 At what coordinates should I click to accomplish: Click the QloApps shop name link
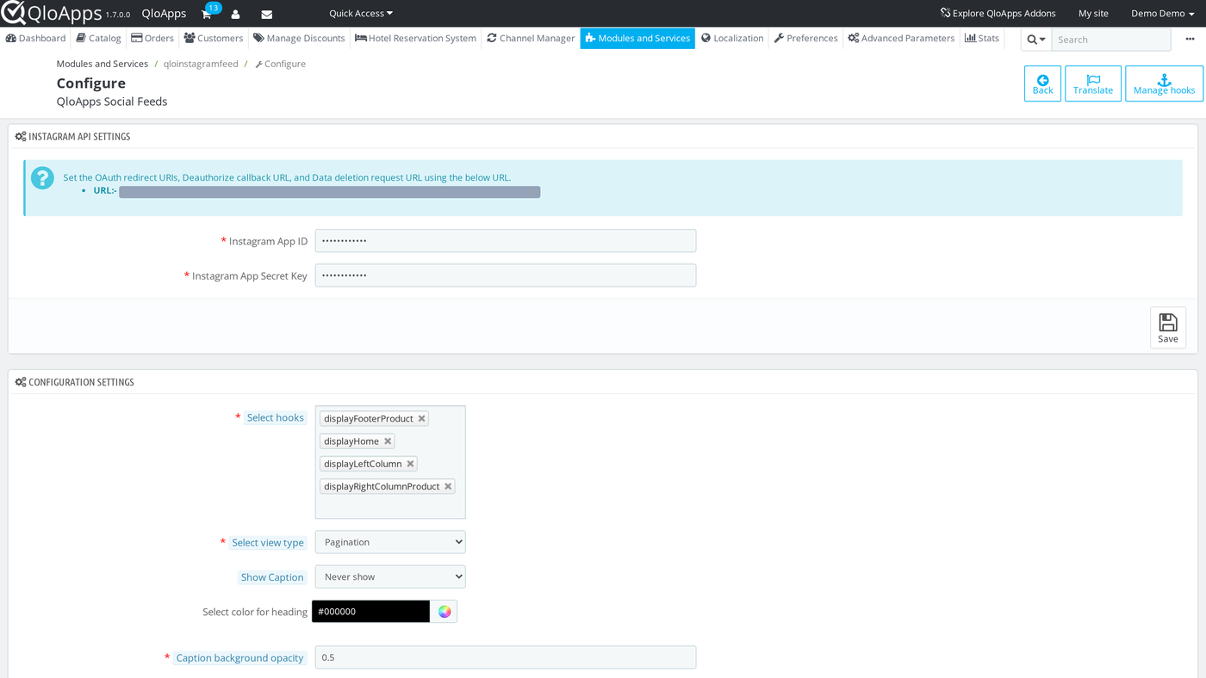(164, 14)
